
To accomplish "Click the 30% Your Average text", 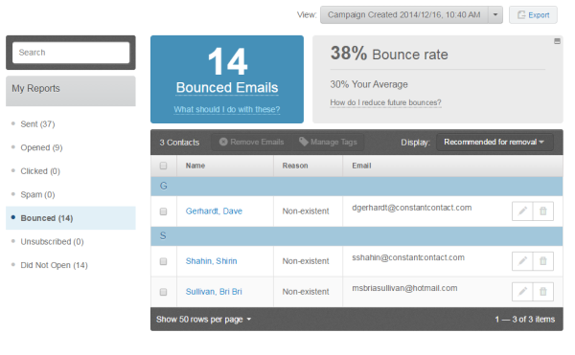I will pyautogui.click(x=369, y=84).
